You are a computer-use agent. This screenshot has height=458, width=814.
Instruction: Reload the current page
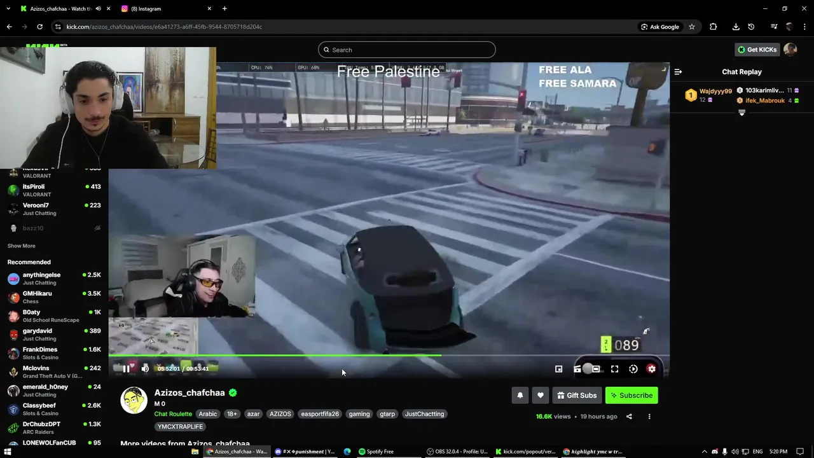point(39,27)
